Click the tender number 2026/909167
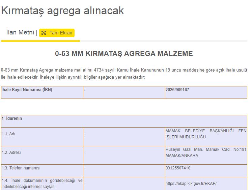This screenshot has width=249, height=190. tap(177, 89)
